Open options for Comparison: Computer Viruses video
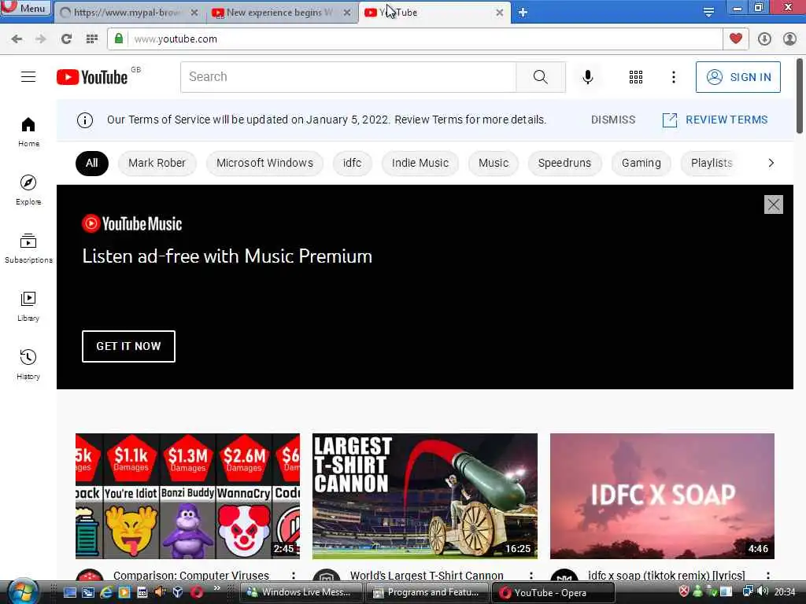The image size is (806, 604). pos(294,576)
